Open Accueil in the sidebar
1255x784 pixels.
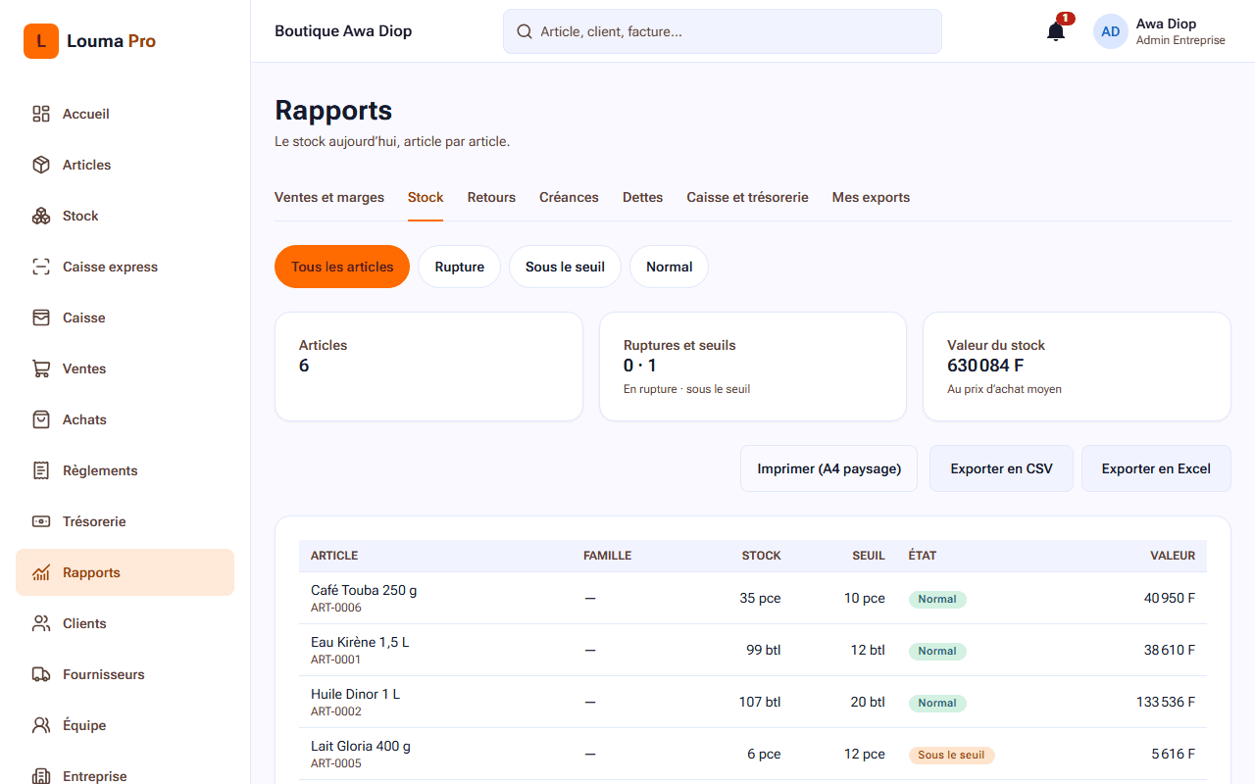click(x=125, y=114)
